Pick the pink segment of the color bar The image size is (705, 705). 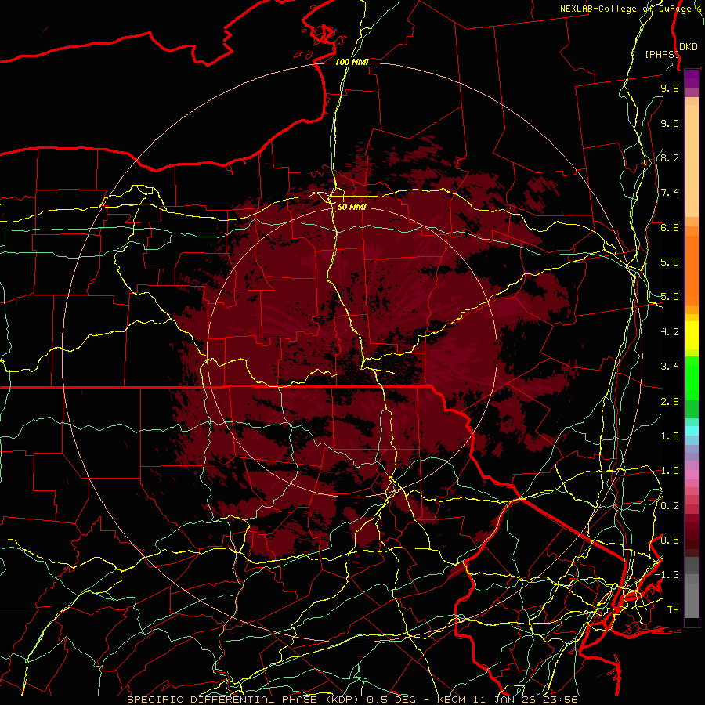[x=692, y=475]
